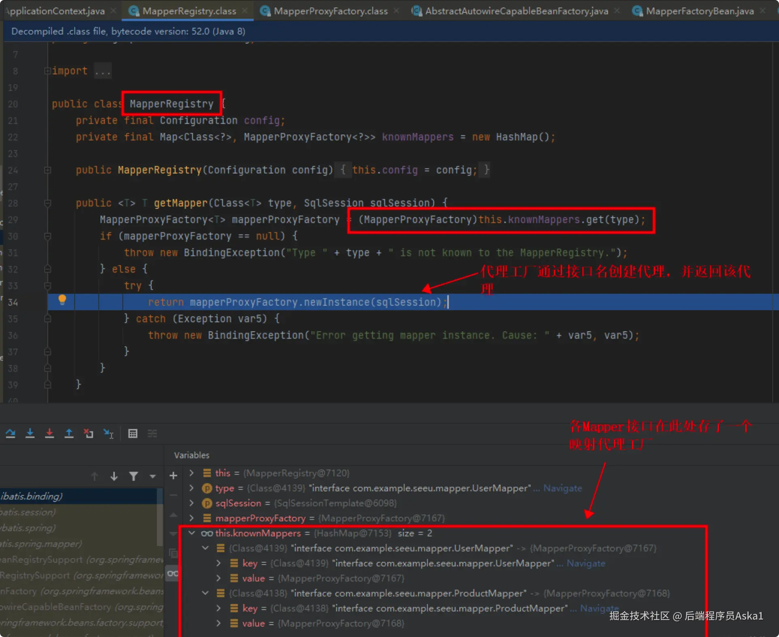Collapse the ProductMapper map entry
Image resolution: width=779 pixels, height=637 pixels.
[205, 593]
